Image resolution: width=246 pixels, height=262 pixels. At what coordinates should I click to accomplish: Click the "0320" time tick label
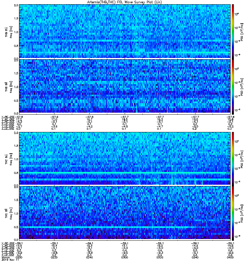click(160, 257)
